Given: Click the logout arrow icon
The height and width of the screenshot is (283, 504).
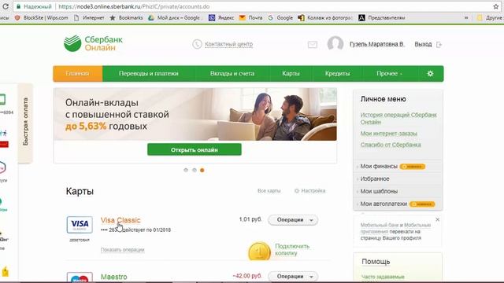Looking at the screenshot, I should tap(439, 45).
